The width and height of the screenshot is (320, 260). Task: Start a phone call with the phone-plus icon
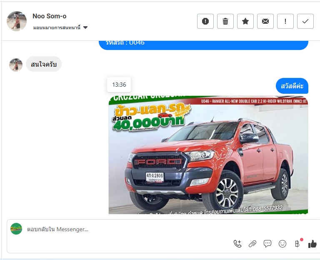237,244
